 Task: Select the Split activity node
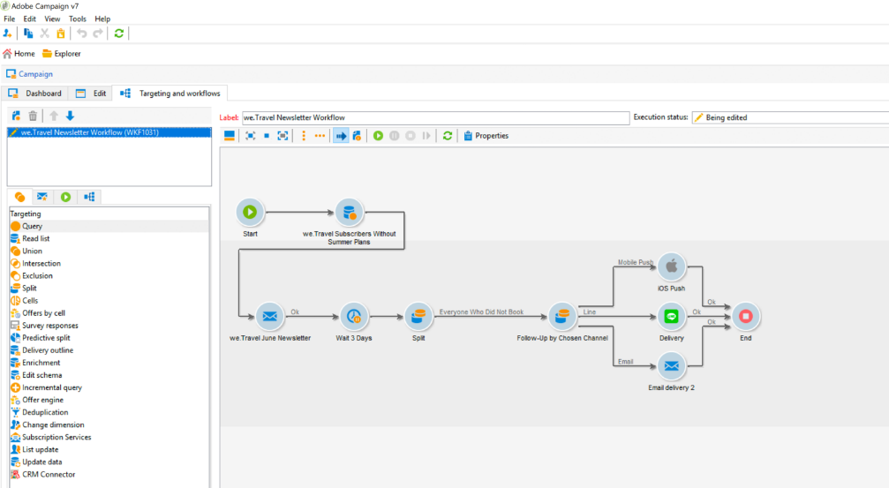(x=418, y=316)
